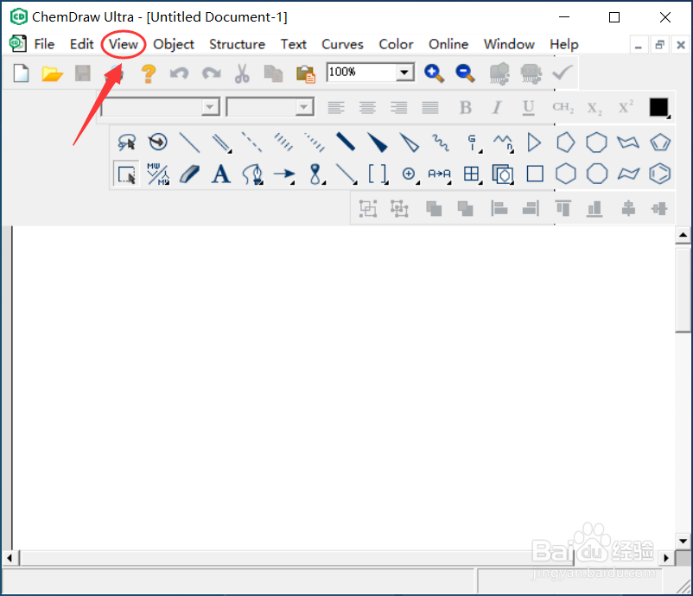Click the black text color swatch
693x596 pixels.
coord(658,107)
